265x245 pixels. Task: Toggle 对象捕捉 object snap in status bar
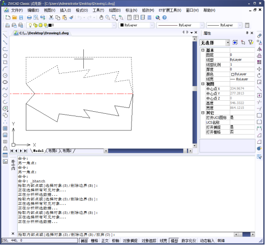(130, 241)
